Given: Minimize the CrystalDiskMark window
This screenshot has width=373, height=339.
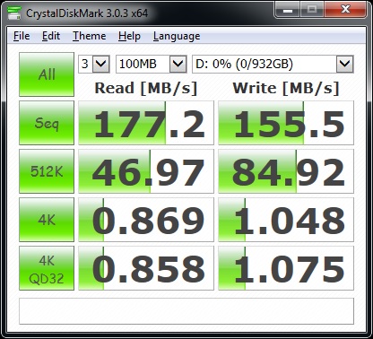Looking at the screenshot, I should click(x=287, y=10).
